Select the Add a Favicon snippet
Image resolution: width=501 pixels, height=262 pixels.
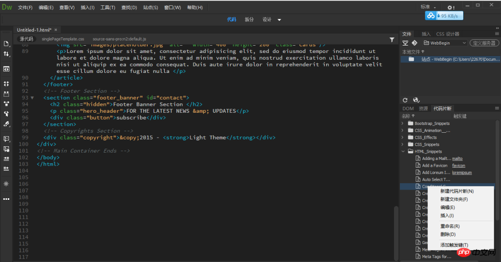(x=434, y=165)
